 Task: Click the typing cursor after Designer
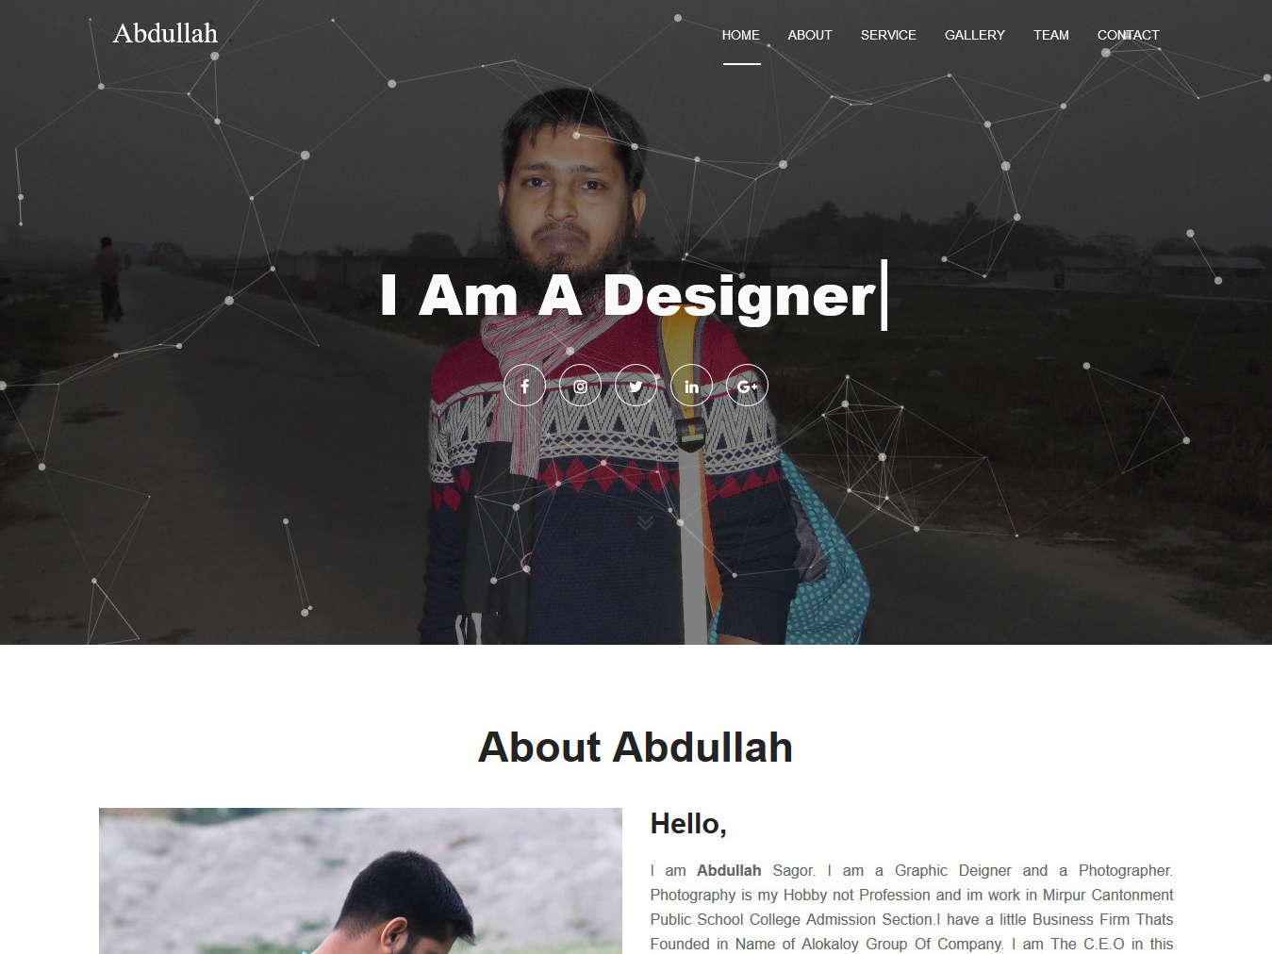click(x=884, y=295)
